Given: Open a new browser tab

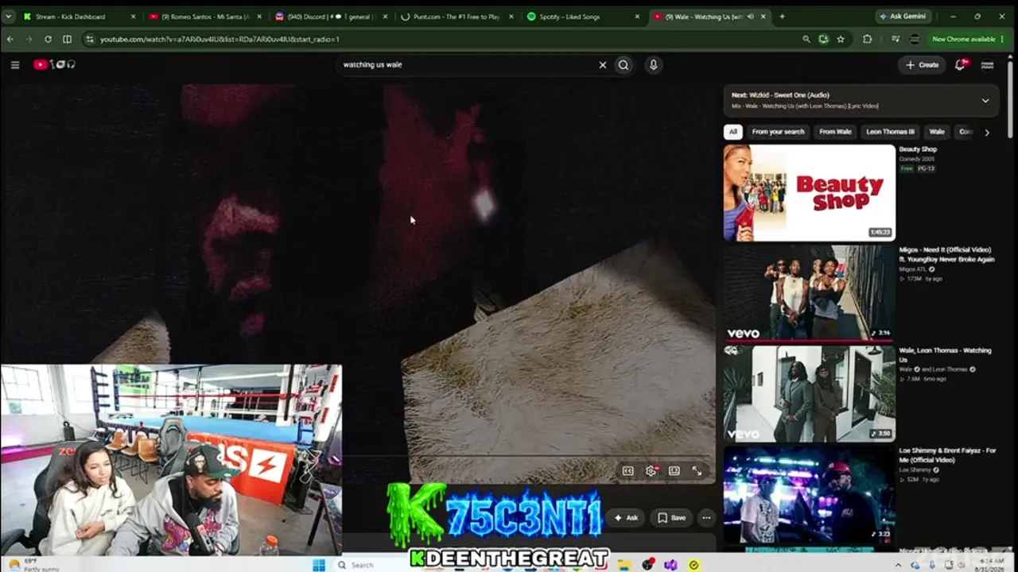Looking at the screenshot, I should 782,16.
